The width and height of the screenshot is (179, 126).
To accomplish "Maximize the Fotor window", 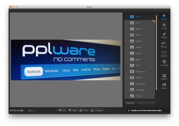I will tap(17, 7).
